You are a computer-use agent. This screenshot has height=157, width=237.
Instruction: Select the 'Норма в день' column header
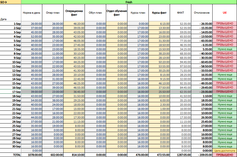click(x=32, y=13)
